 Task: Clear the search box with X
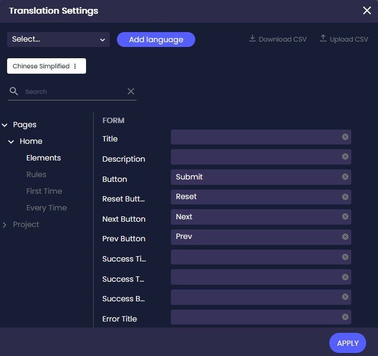(131, 92)
